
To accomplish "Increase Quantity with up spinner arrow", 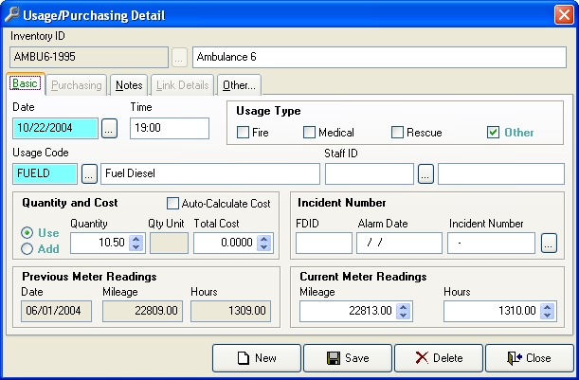I will (x=136, y=239).
